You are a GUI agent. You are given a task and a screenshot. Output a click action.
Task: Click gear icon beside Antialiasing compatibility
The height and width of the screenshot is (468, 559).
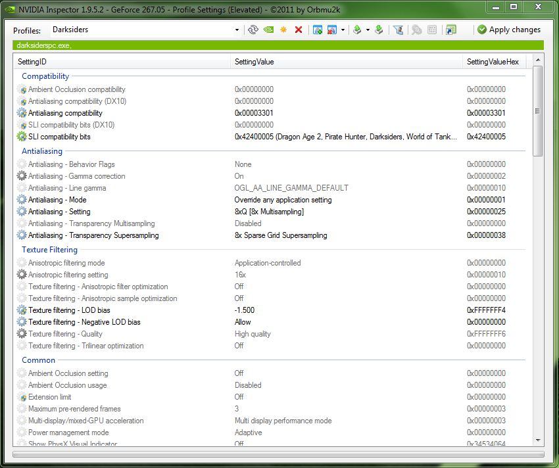(x=22, y=113)
